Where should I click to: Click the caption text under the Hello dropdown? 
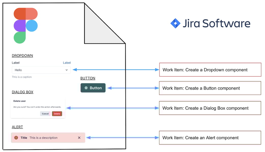(21, 77)
